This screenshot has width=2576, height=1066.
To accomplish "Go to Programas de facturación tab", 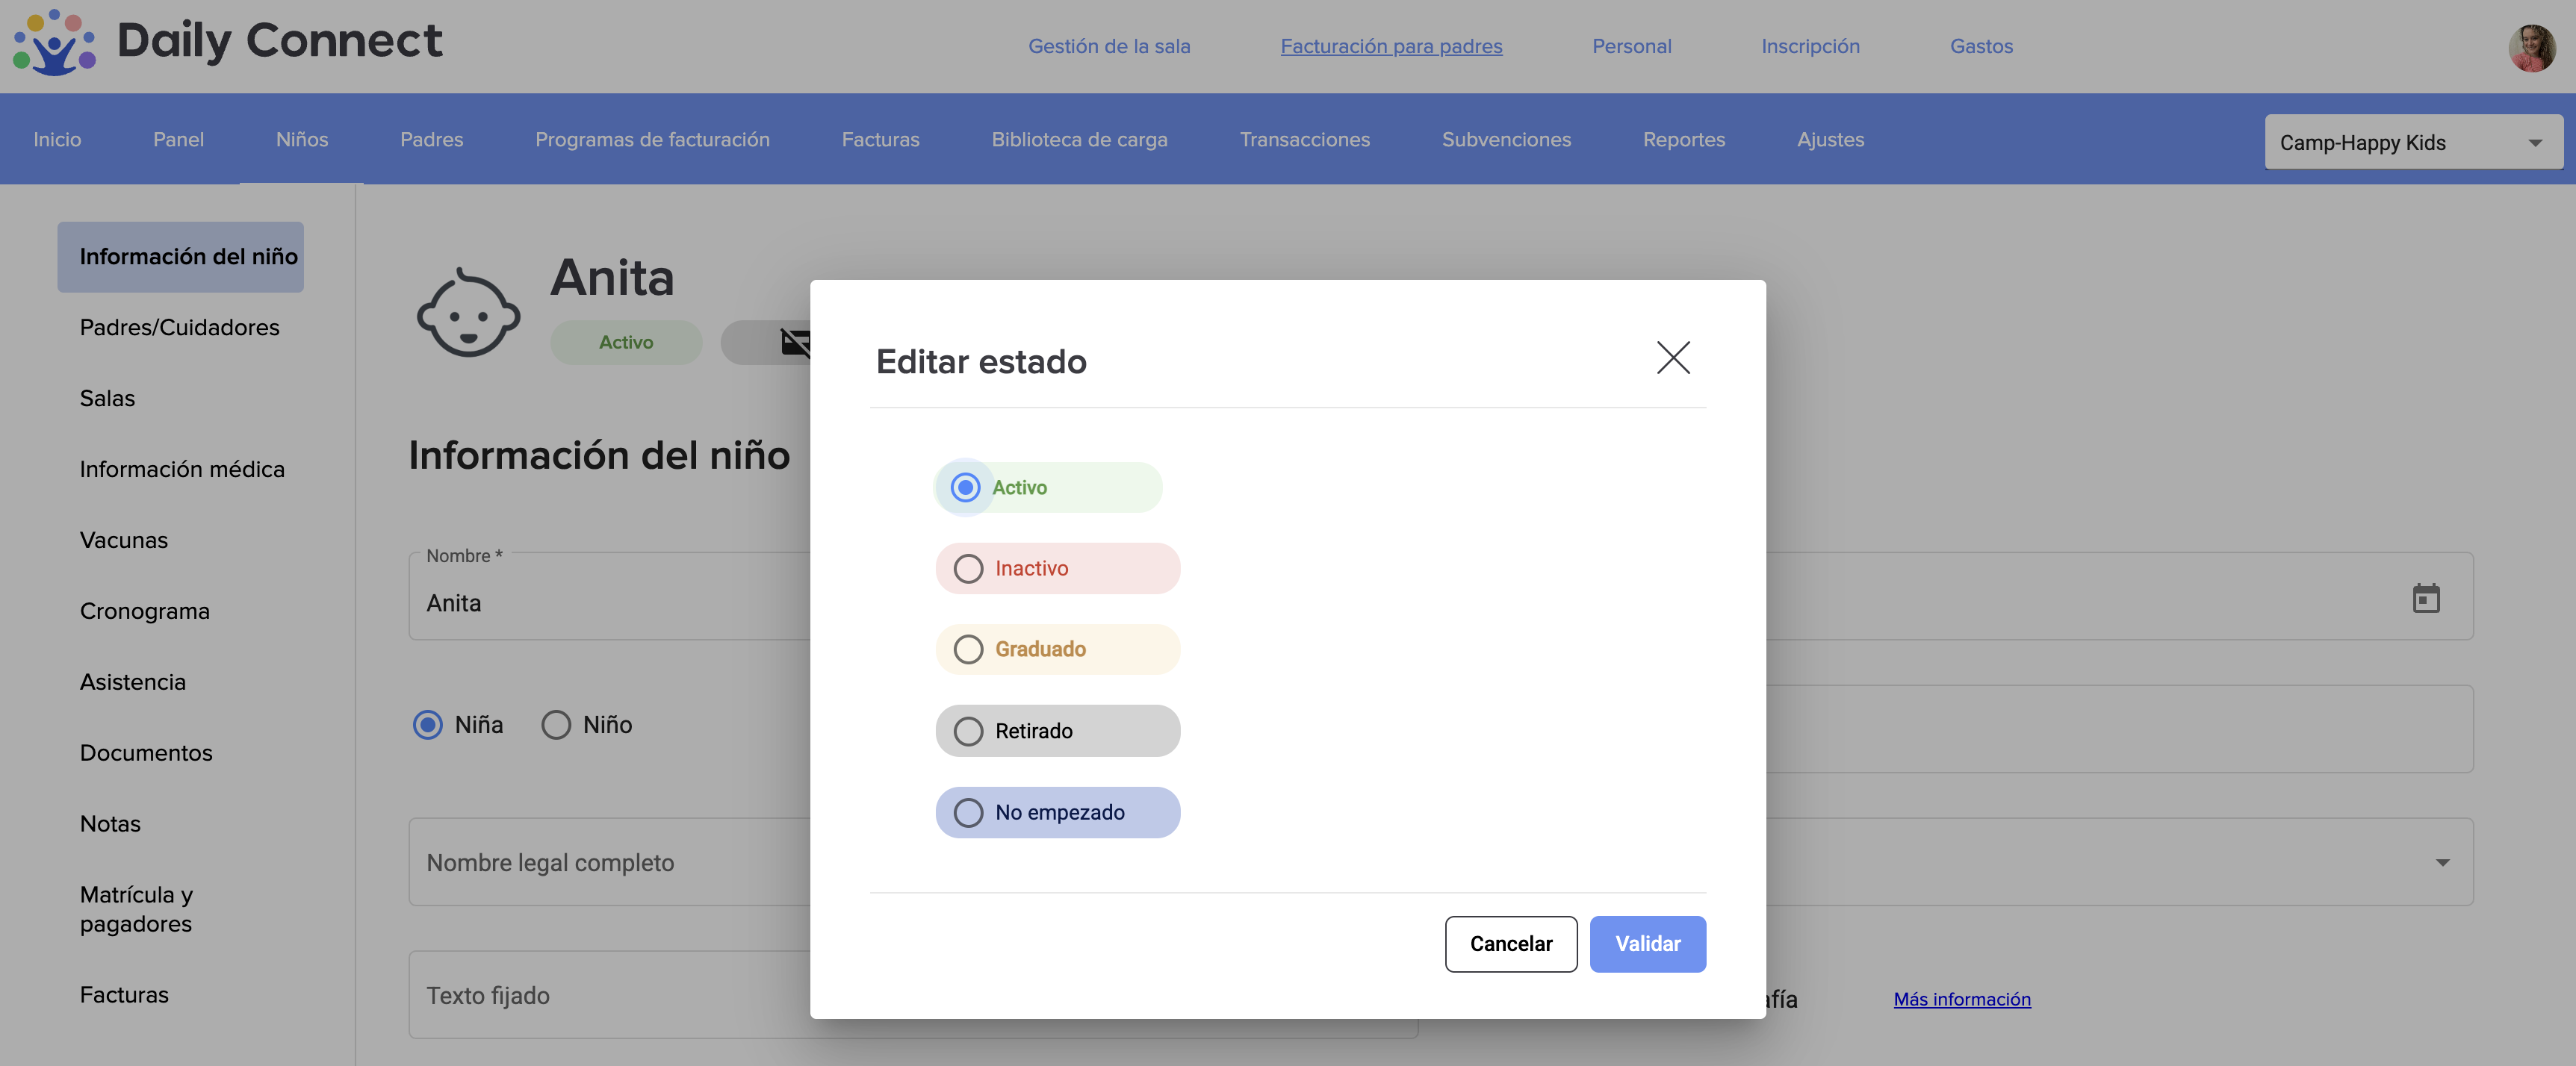I will click(x=652, y=140).
